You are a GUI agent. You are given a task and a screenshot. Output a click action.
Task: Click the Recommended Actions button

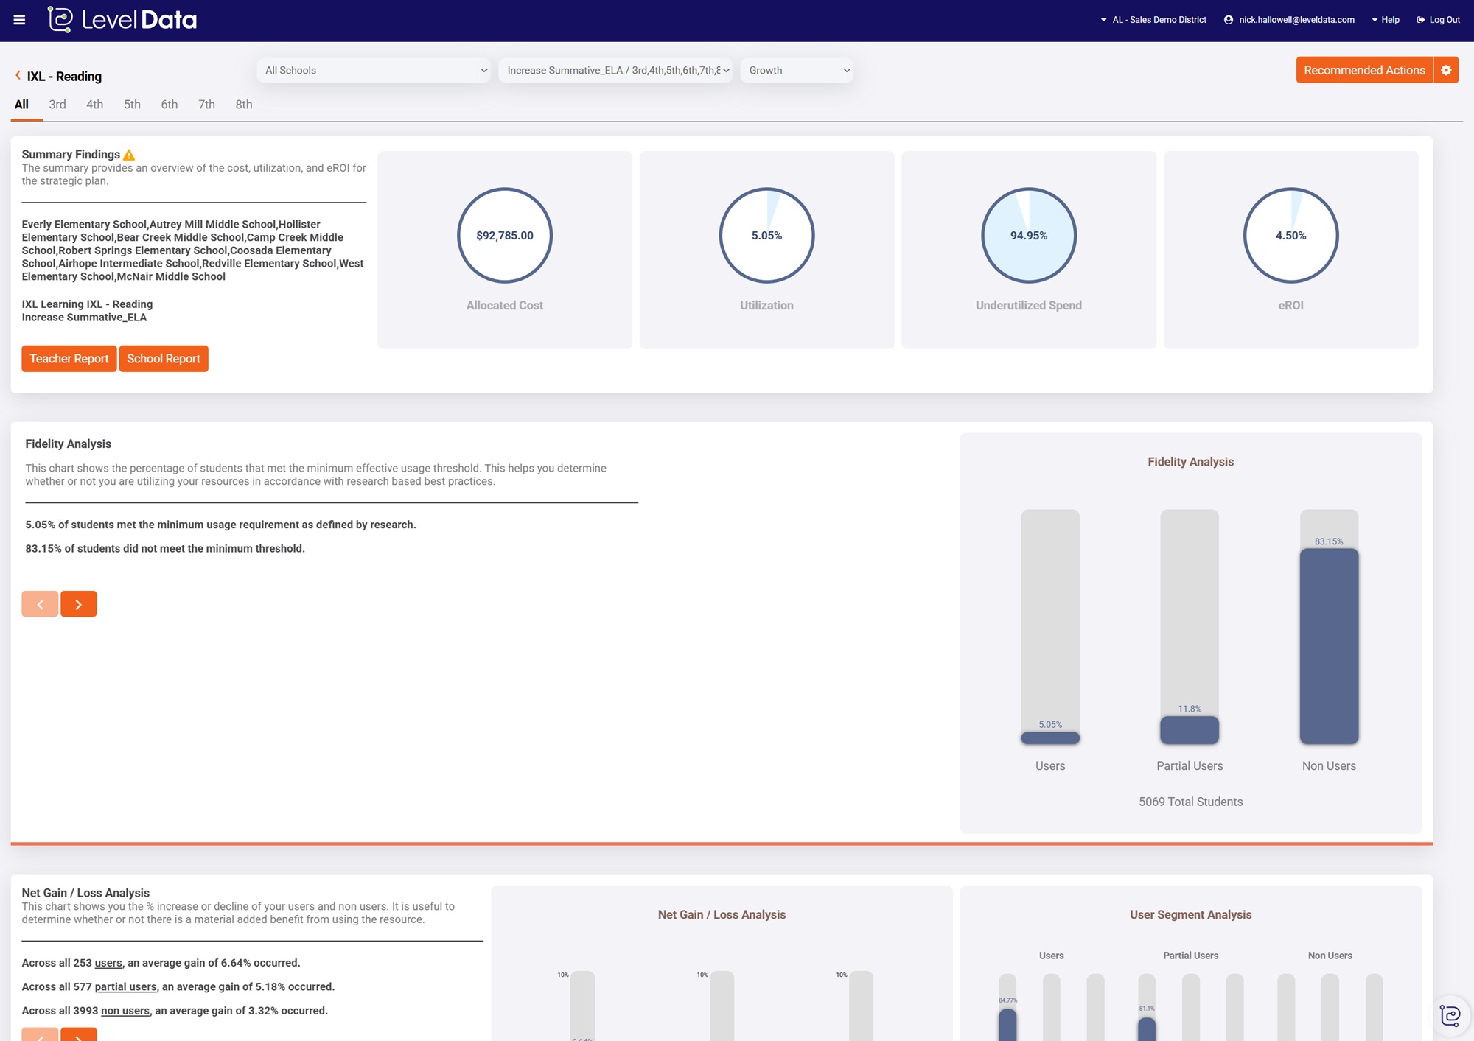click(1363, 70)
